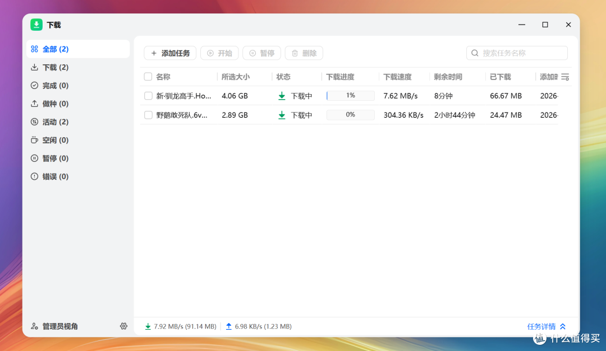Expand 任务详情 panel
606x351 pixels.
(547, 326)
